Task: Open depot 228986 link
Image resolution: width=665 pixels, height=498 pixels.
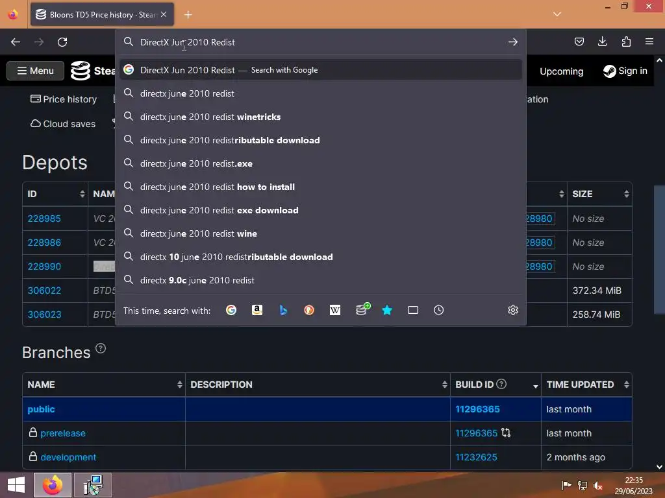Action: point(44,243)
